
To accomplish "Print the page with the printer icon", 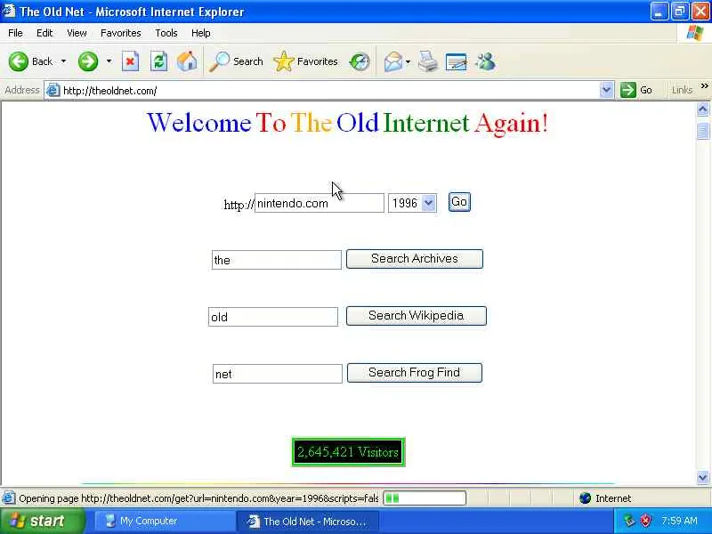I will (x=428, y=61).
